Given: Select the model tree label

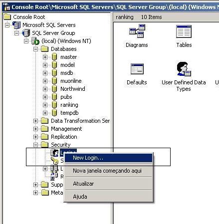Looking at the screenshot, I should 67,65.
